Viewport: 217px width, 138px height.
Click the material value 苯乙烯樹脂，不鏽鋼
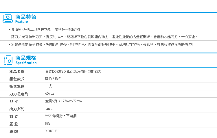61,116
